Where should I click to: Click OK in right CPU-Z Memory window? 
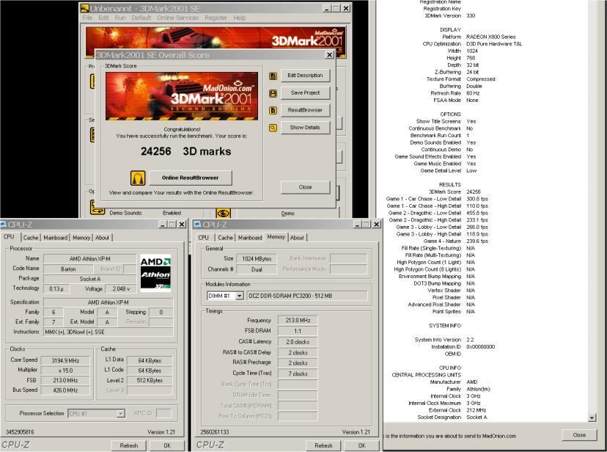coord(361,445)
